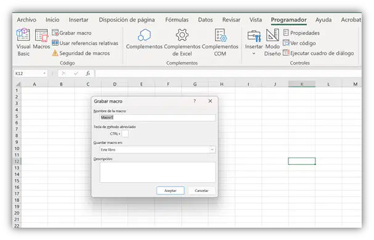Close the Grabar macro dialog
The height and width of the screenshot is (240, 374).
(x=210, y=101)
